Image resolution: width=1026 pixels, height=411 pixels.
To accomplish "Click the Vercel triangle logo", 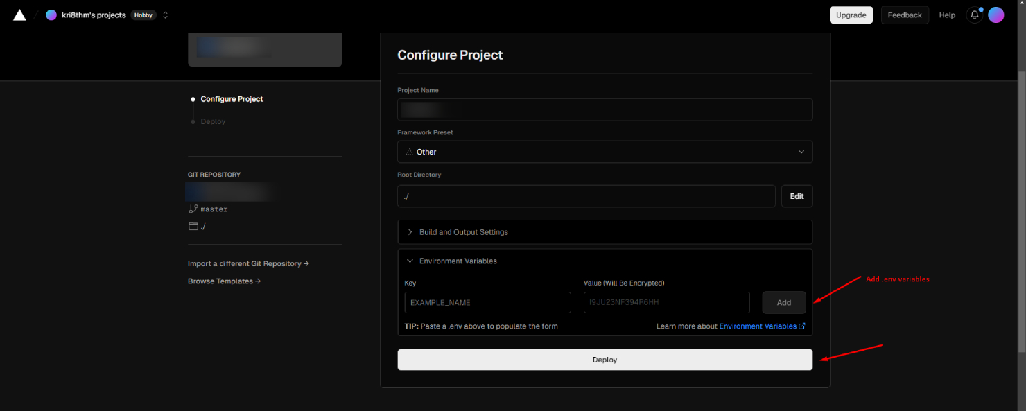I will point(19,15).
